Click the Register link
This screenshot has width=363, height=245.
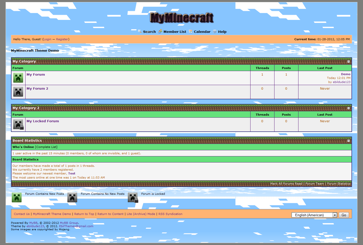[x=62, y=39]
